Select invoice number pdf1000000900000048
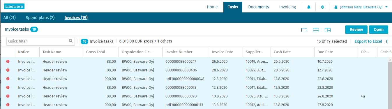Viewport: 392px width, 109px height. [185, 79]
